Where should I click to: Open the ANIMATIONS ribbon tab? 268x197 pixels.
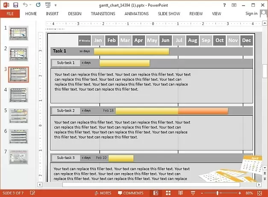click(137, 14)
